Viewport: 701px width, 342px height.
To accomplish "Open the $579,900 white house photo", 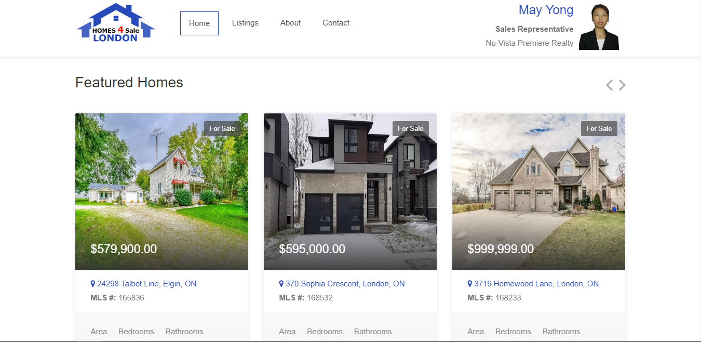I will click(161, 192).
